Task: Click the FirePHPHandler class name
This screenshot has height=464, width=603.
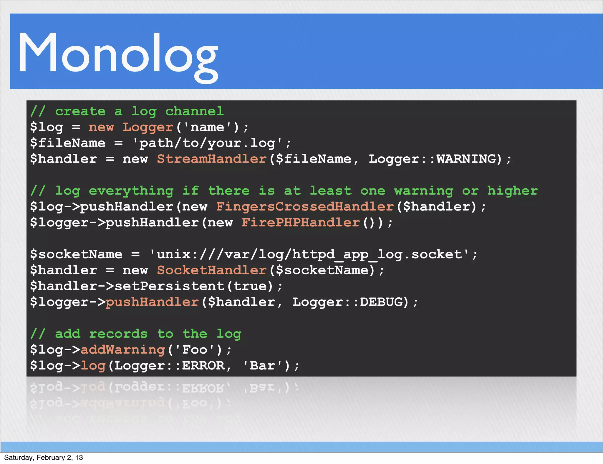Action: pos(301,223)
